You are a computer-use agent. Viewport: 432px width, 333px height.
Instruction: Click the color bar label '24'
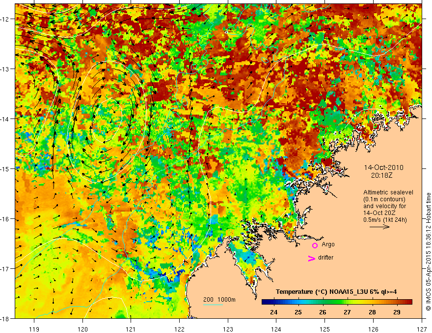[x=273, y=312]
